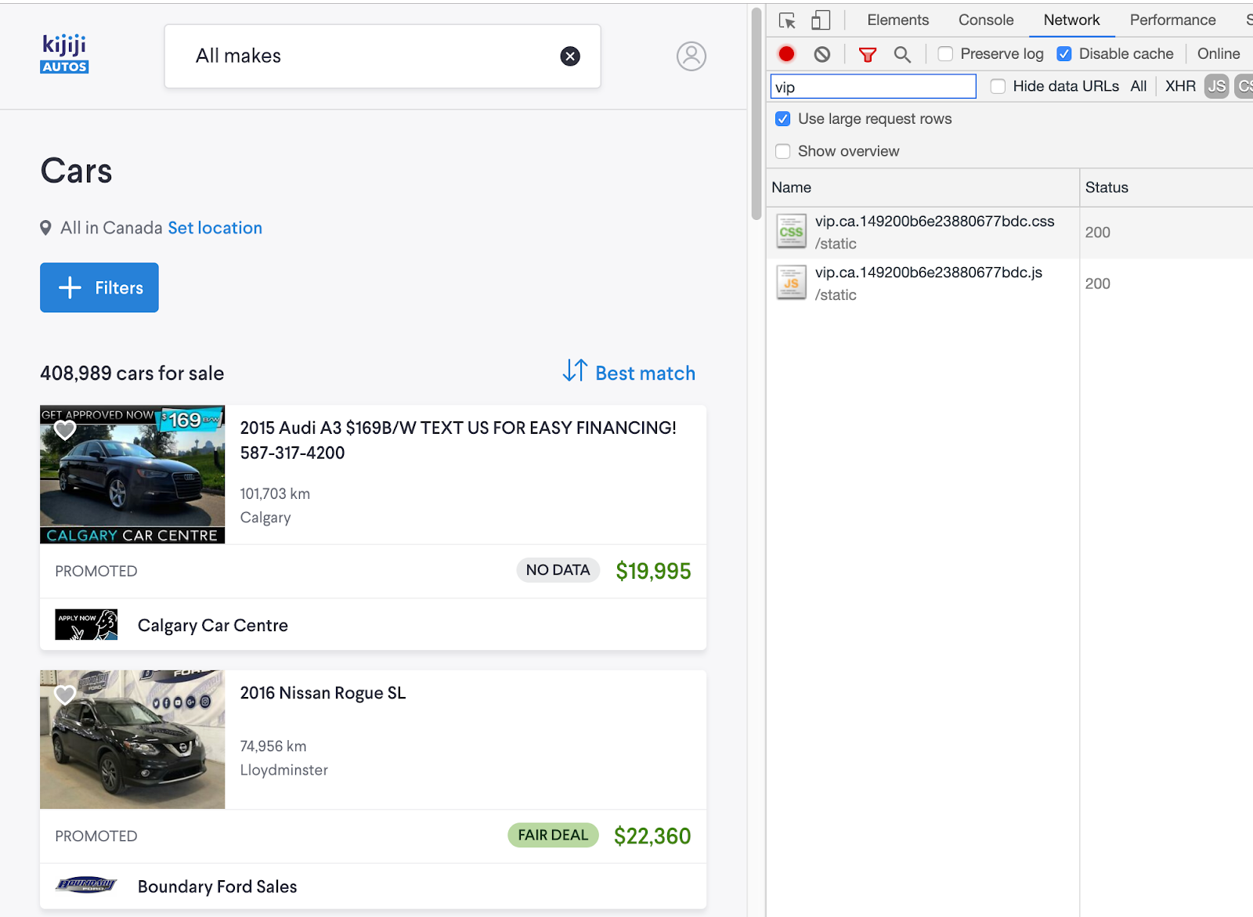This screenshot has height=917, width=1253.
Task: Click the location pin icon
Action: pyautogui.click(x=46, y=228)
